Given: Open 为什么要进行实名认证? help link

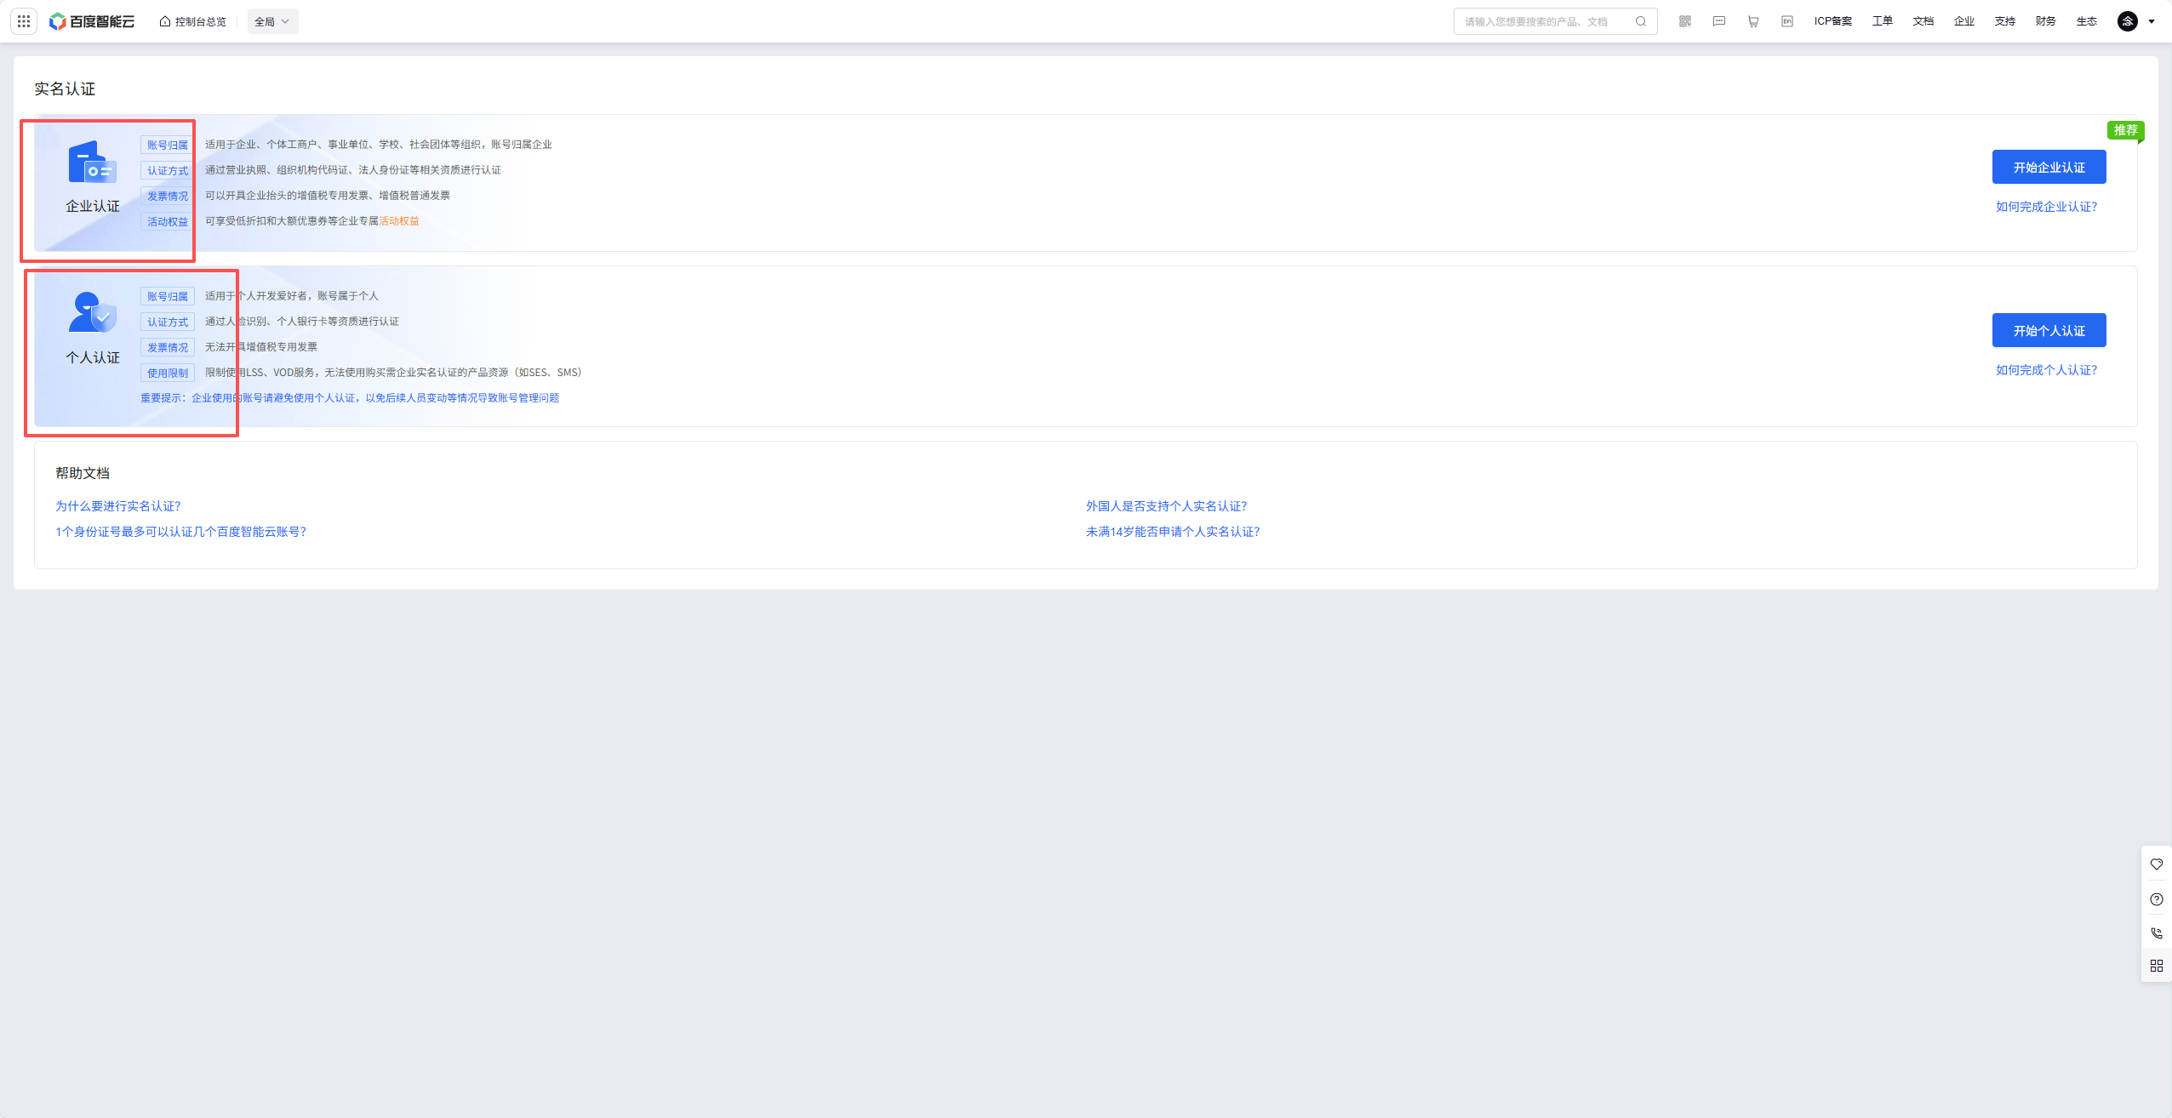Looking at the screenshot, I should pyautogui.click(x=118, y=506).
